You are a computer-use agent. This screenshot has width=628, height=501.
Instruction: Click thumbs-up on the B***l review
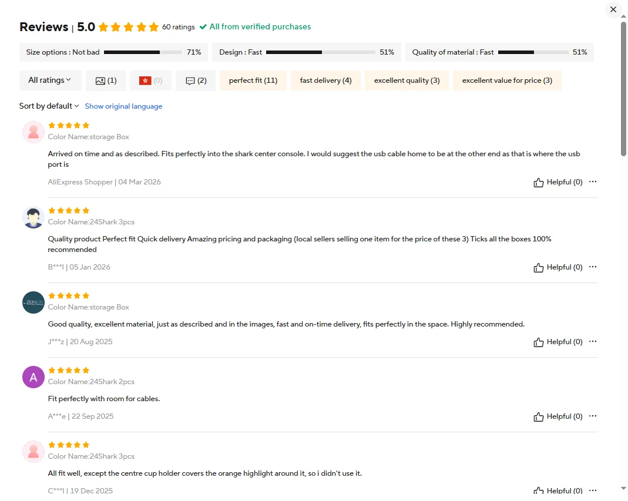click(538, 267)
